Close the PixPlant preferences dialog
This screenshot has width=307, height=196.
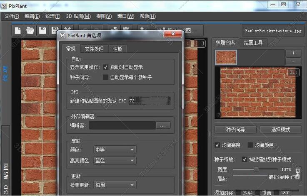click(172, 35)
